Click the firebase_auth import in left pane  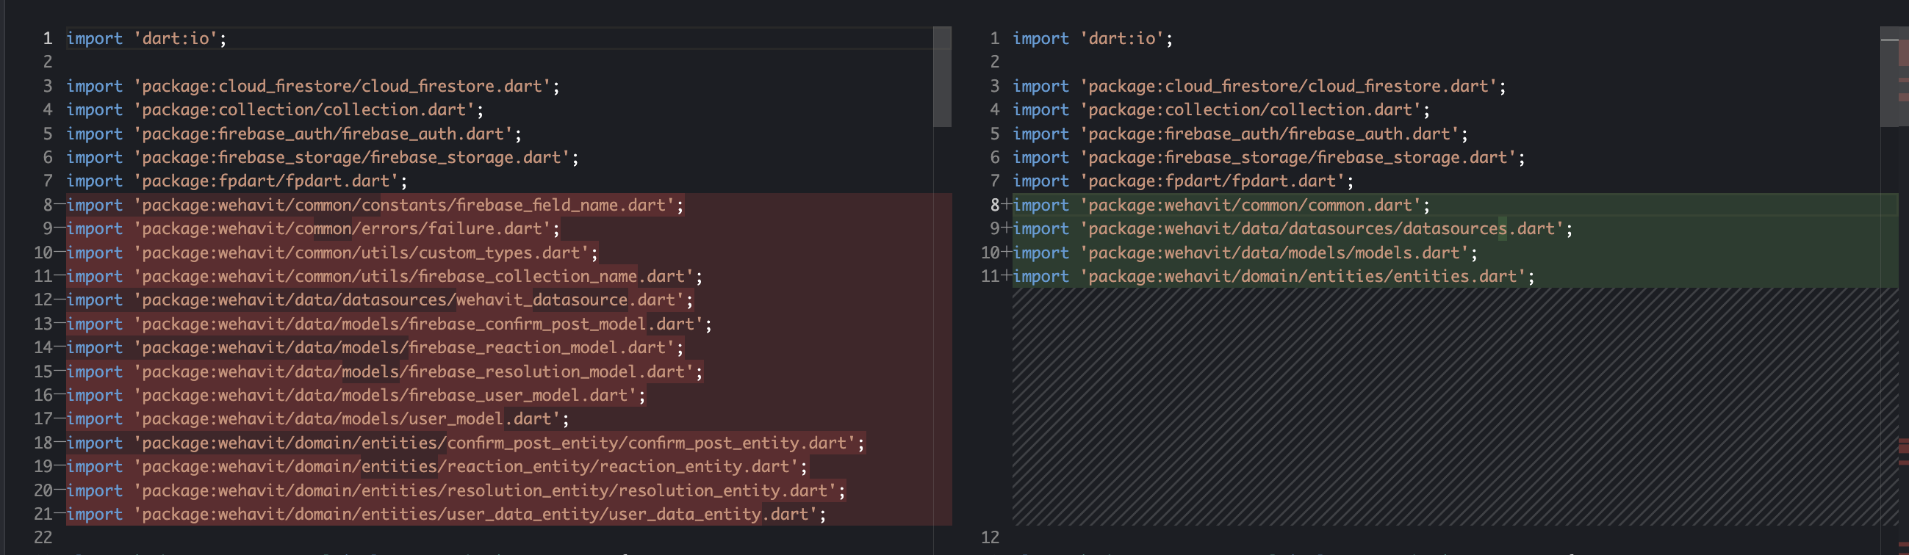point(294,134)
